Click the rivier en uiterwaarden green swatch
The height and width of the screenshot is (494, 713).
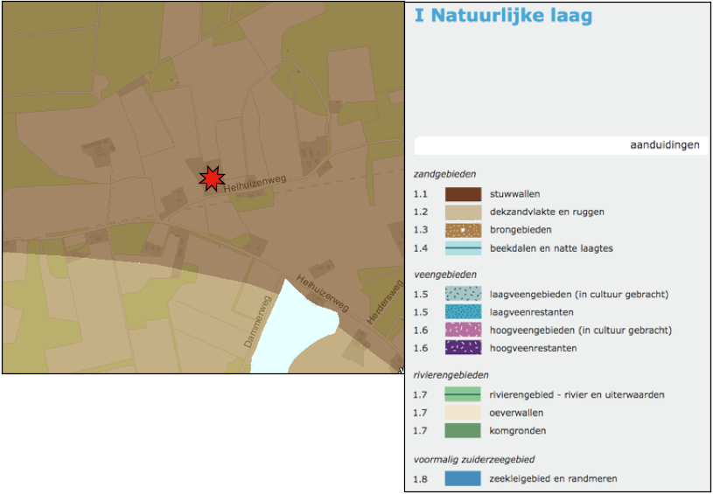463,394
